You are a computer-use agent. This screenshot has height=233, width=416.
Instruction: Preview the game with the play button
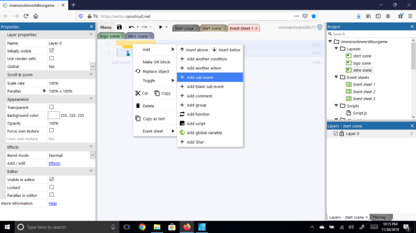[x=161, y=27]
